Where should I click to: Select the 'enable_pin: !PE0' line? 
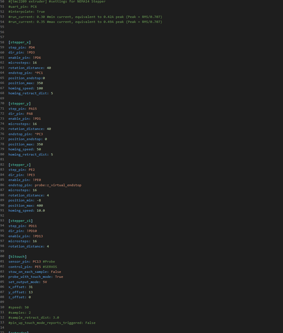coord(25,180)
